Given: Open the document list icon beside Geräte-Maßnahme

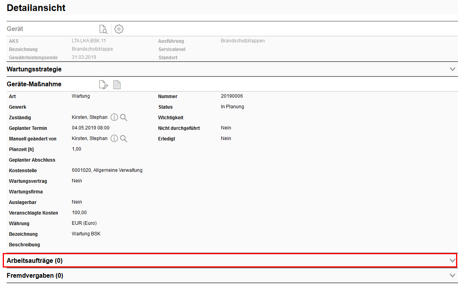Looking at the screenshot, I should (117, 84).
